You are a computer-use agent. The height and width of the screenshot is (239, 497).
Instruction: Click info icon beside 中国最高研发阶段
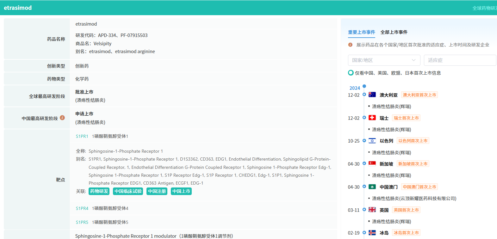click(x=62, y=118)
